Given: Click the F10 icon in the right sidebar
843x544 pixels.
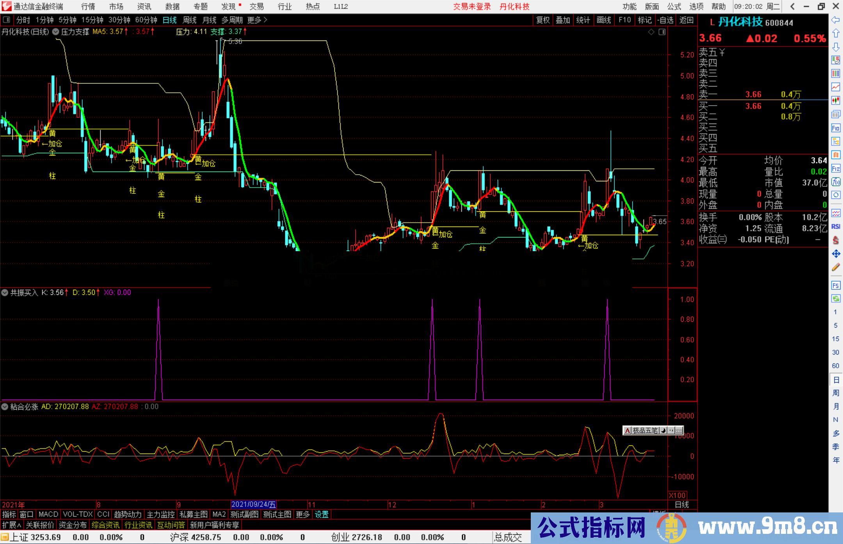Looking at the screenshot, I should 836,128.
